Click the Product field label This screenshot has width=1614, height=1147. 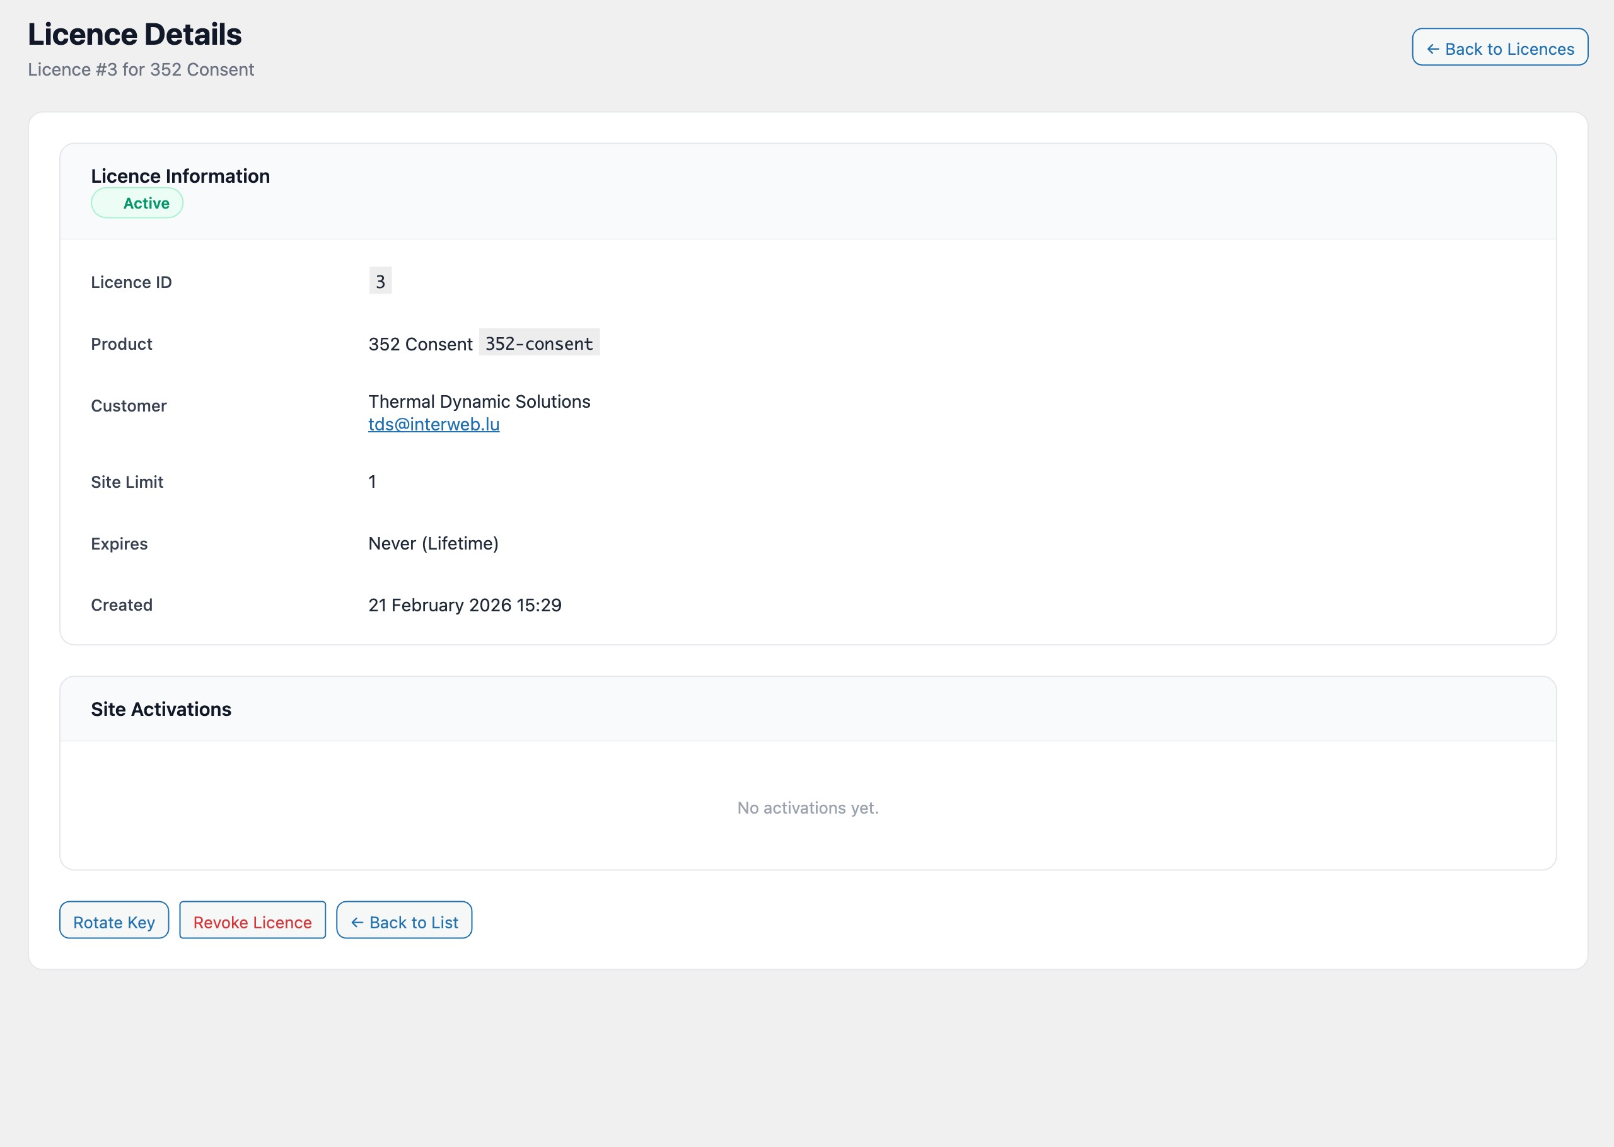coord(122,344)
